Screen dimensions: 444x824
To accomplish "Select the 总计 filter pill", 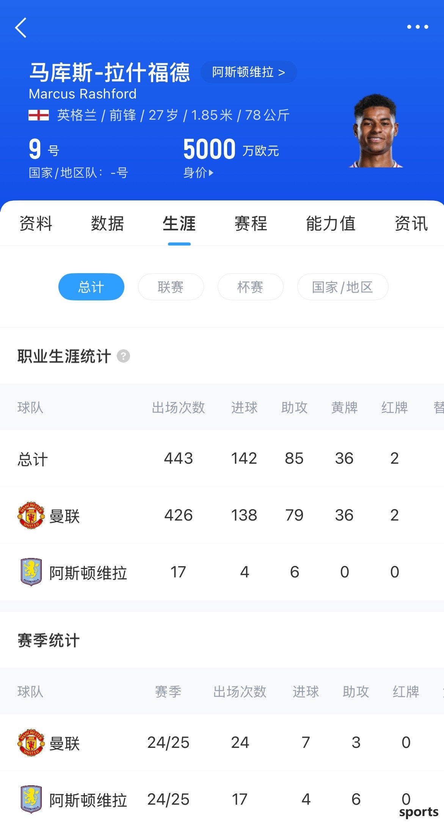I will [x=91, y=287].
